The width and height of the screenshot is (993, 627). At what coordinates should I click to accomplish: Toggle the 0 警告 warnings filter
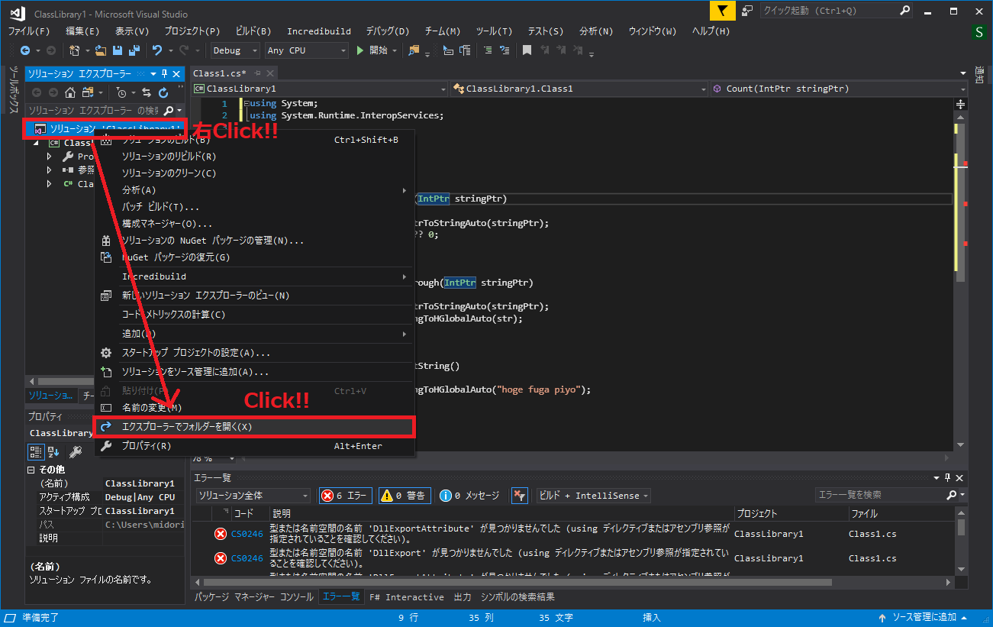pos(405,496)
